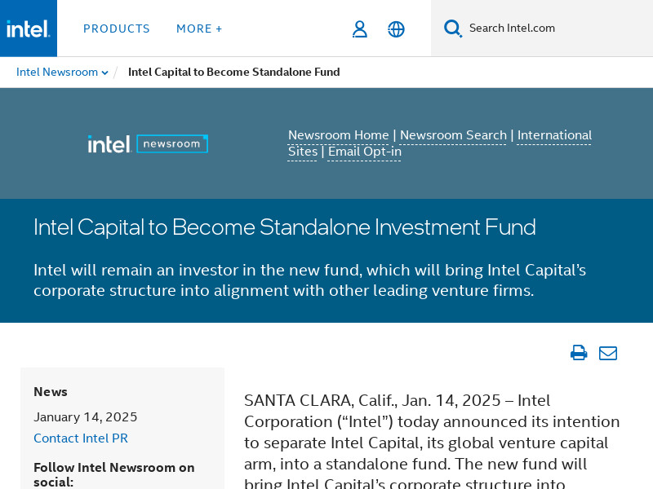
Task: Click the January 14, 2025 date
Action: (x=85, y=417)
